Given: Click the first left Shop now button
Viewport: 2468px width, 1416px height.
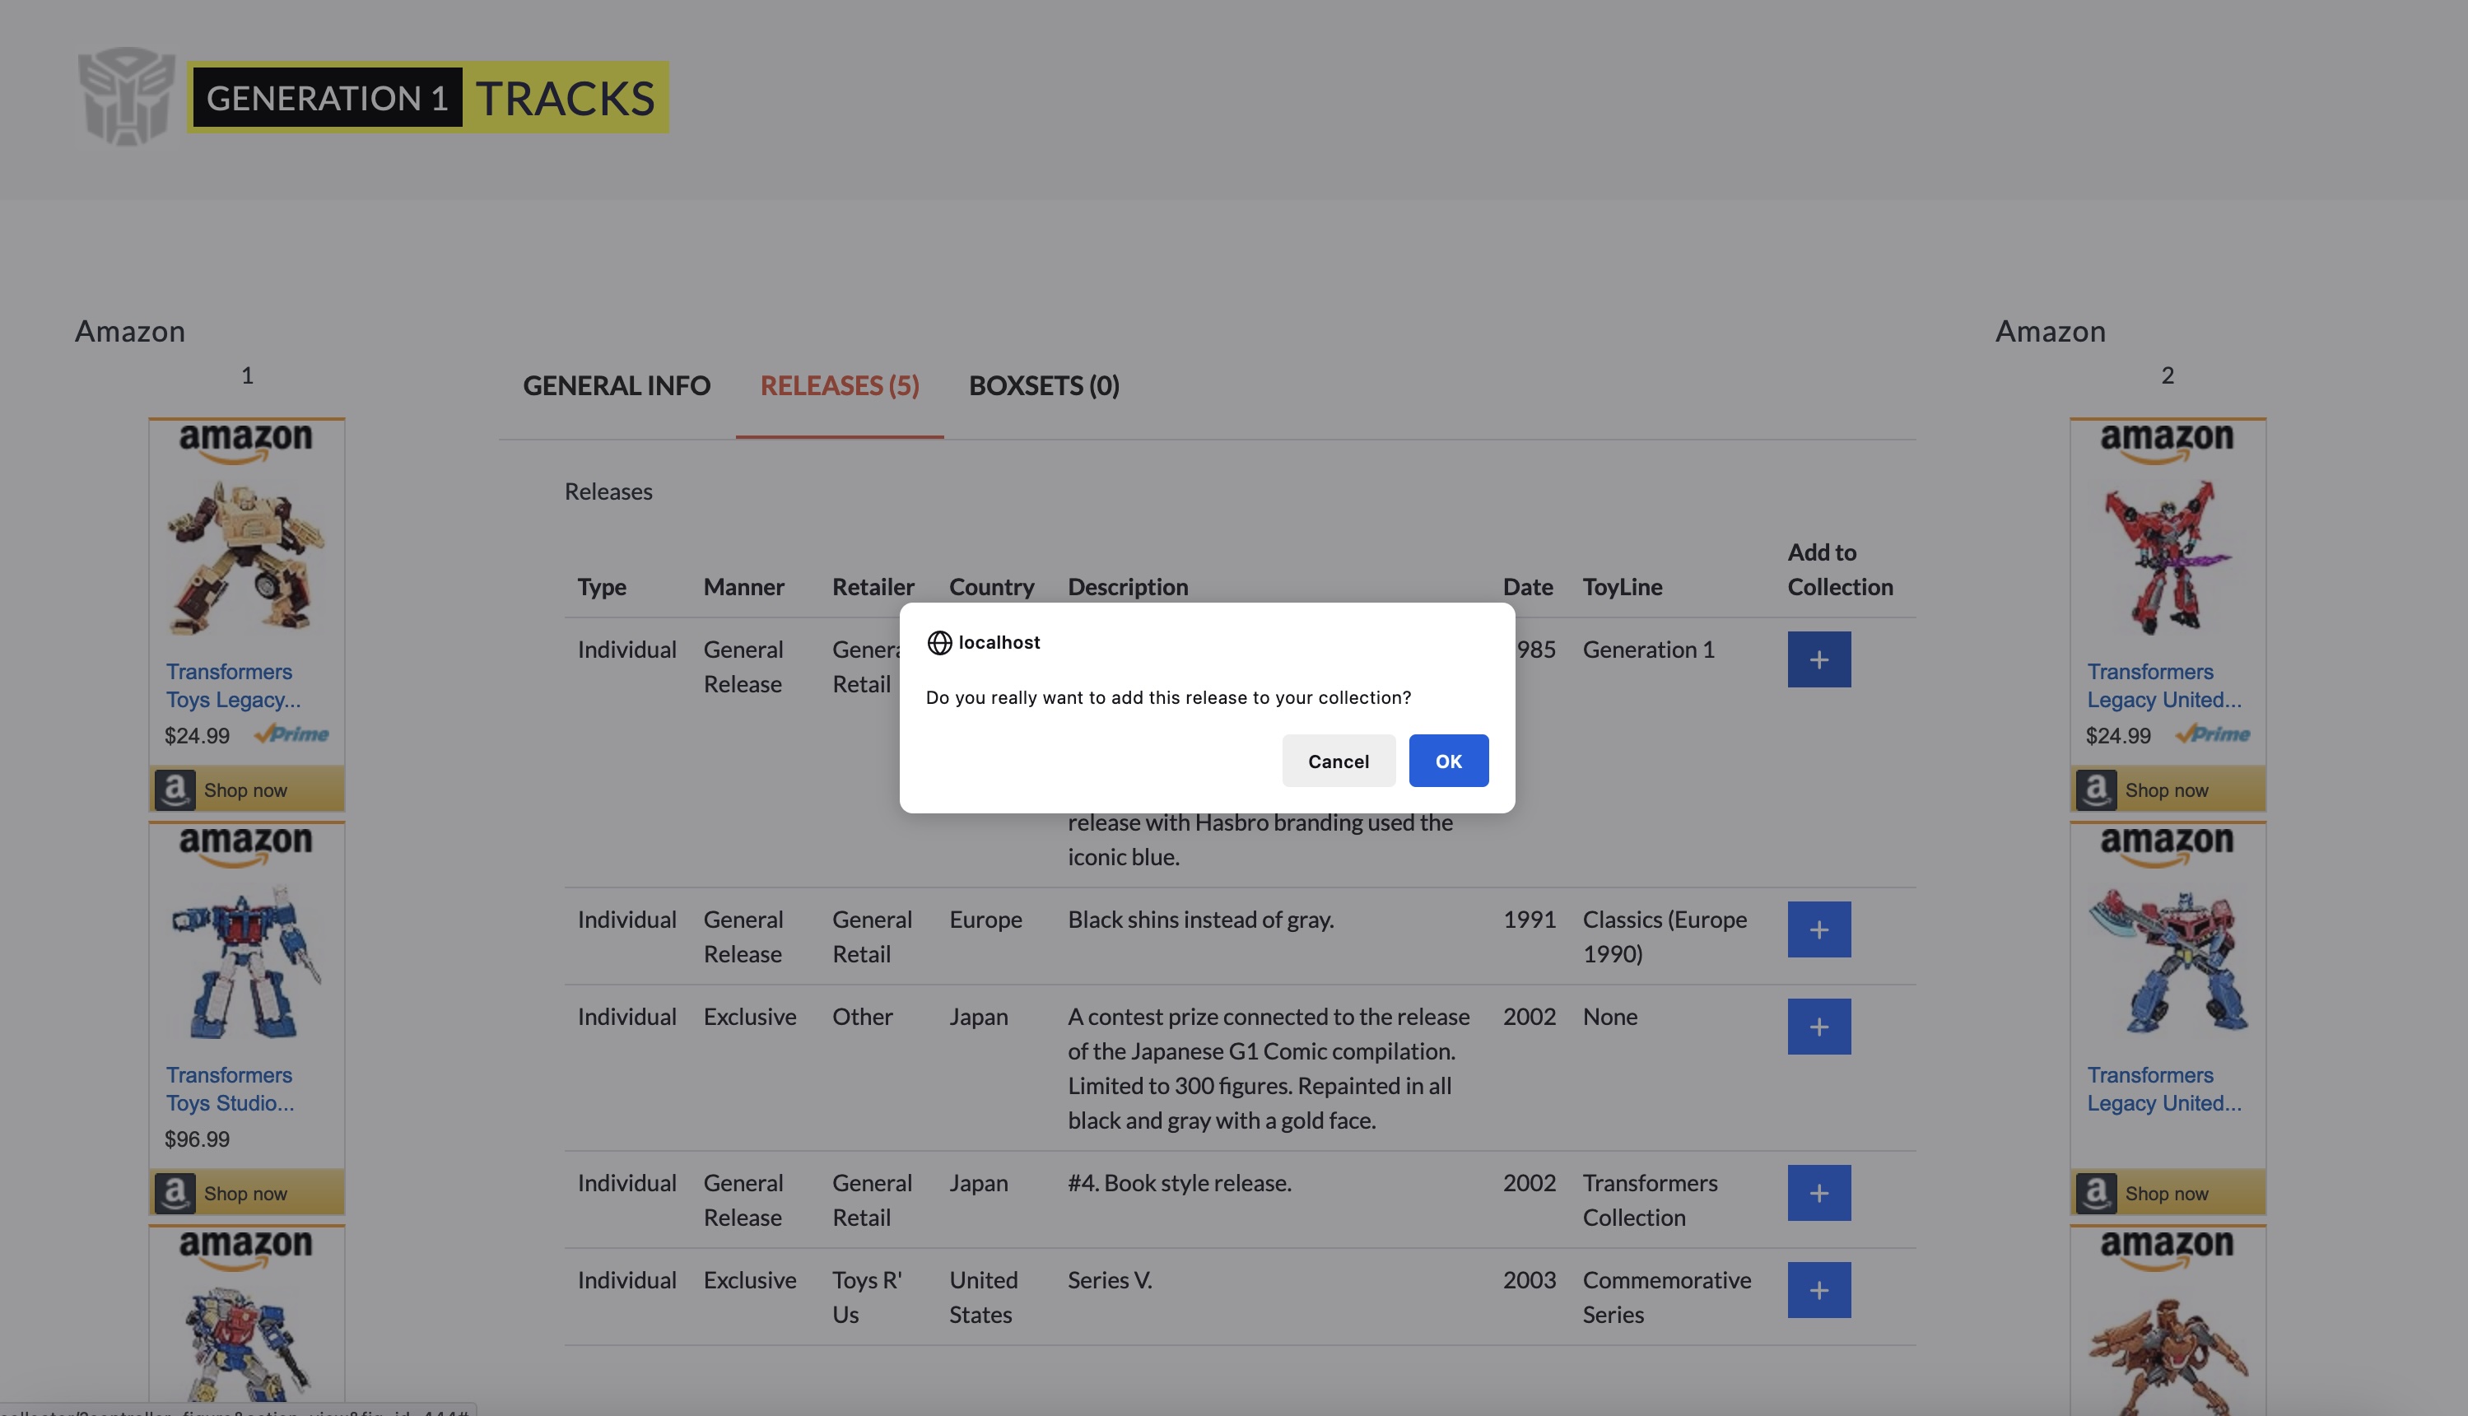Looking at the screenshot, I should click(x=245, y=790).
